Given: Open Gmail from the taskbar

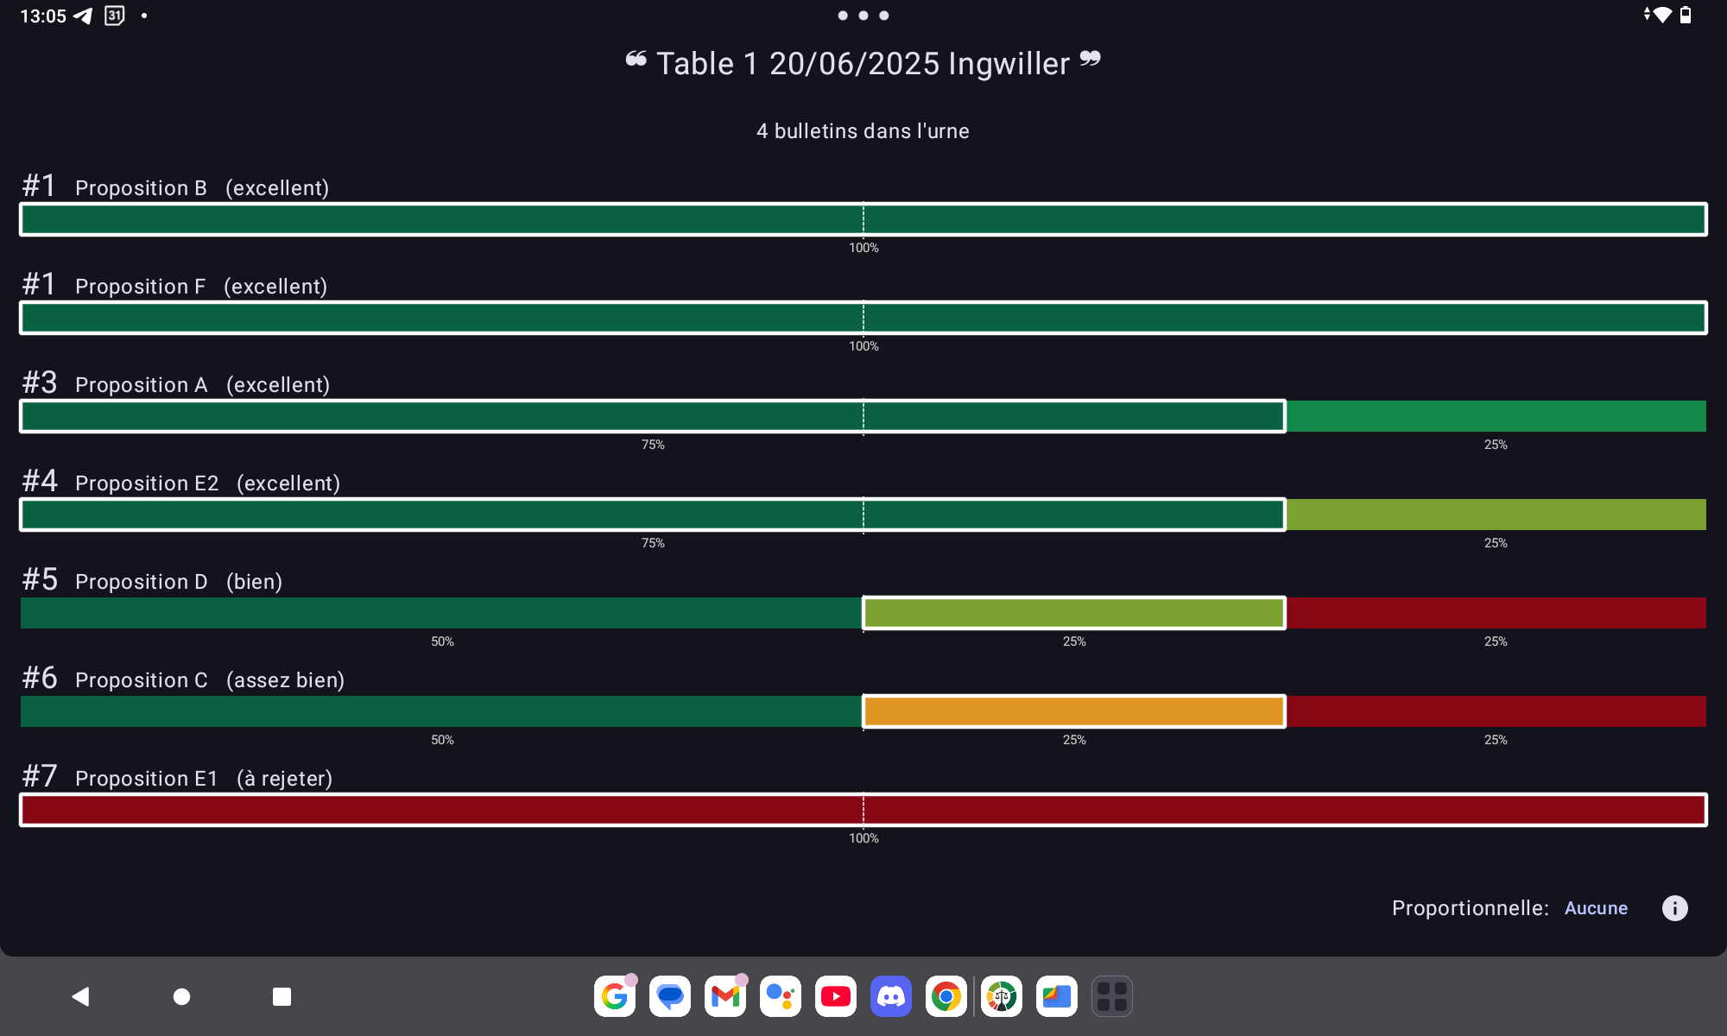Looking at the screenshot, I should tap(724, 996).
